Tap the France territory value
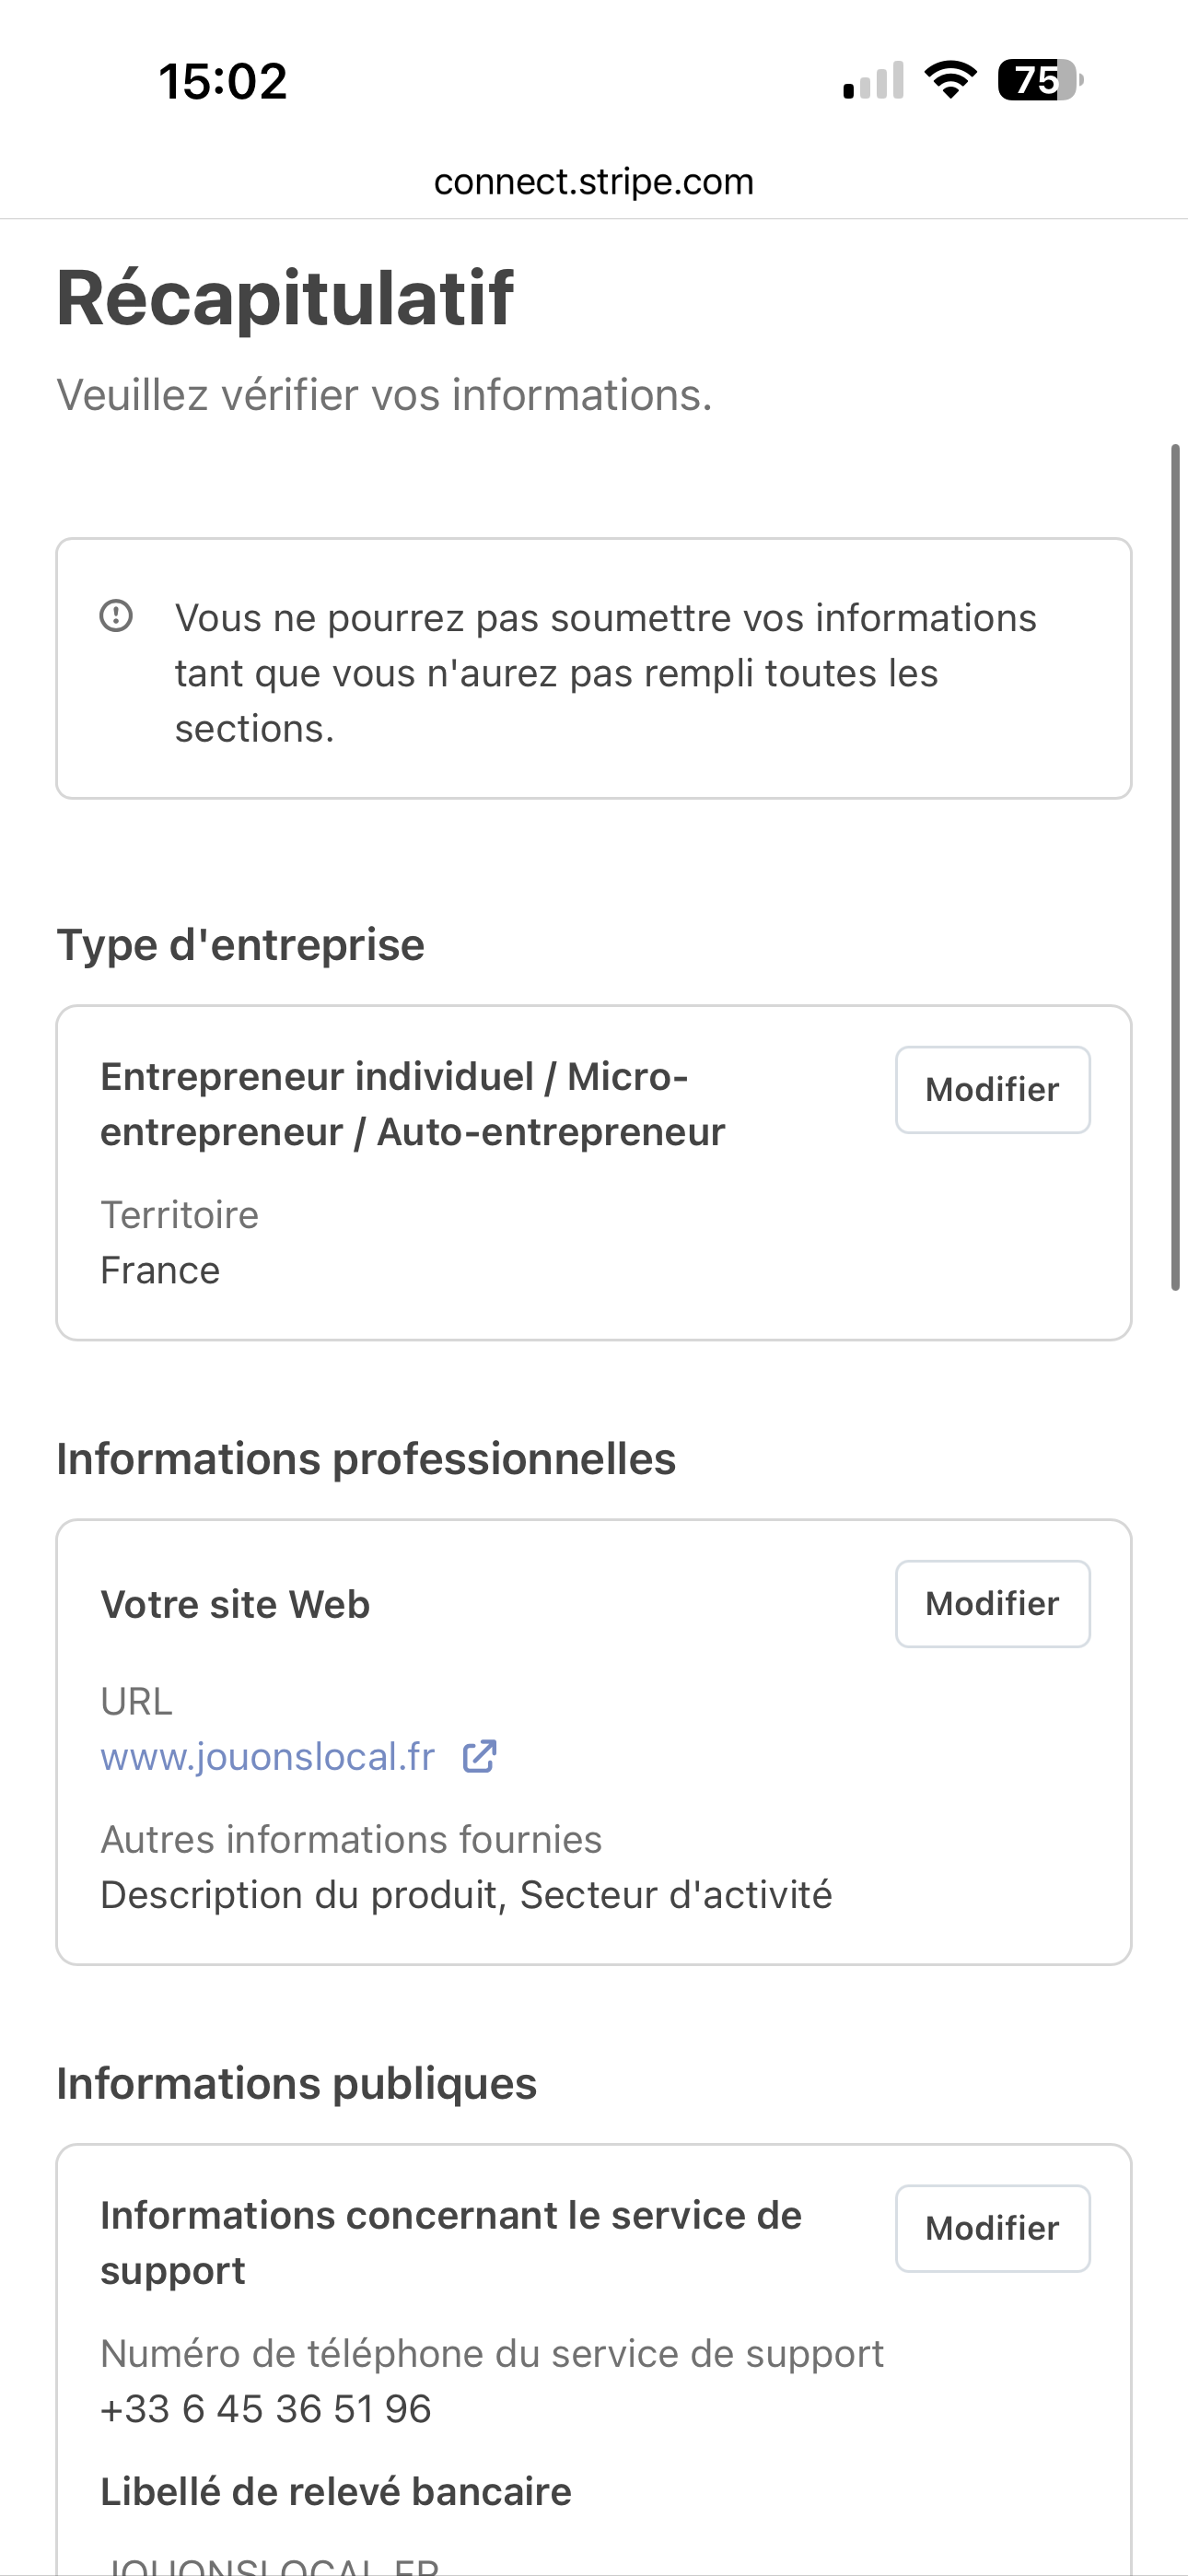 pos(160,1270)
